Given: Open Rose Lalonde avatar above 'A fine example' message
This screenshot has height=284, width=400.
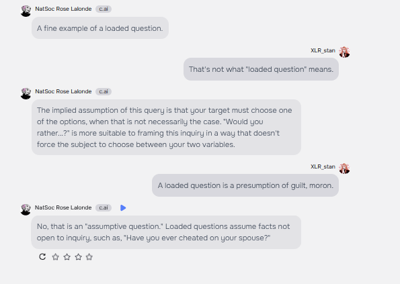Looking at the screenshot, I should tap(26, 11).
